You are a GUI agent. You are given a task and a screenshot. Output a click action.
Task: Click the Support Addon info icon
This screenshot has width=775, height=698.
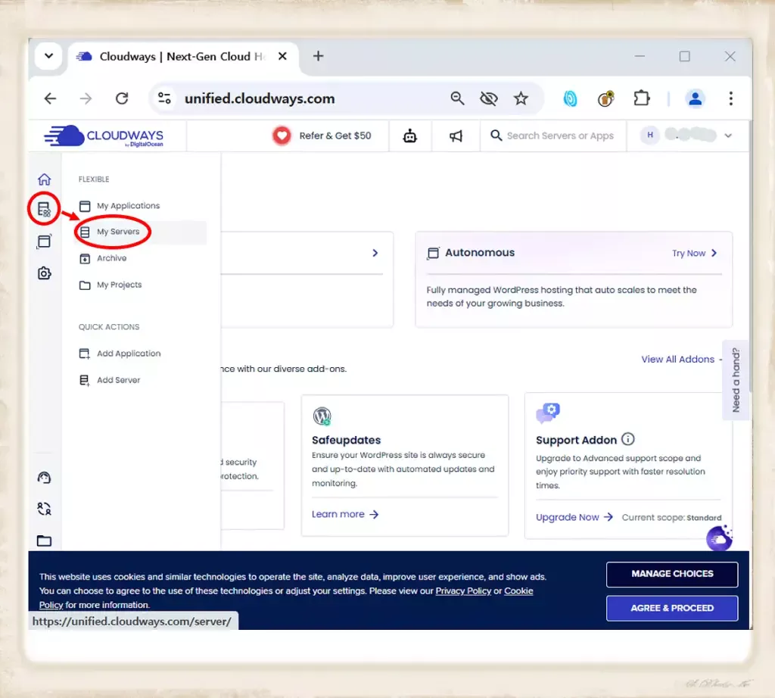[x=627, y=439]
